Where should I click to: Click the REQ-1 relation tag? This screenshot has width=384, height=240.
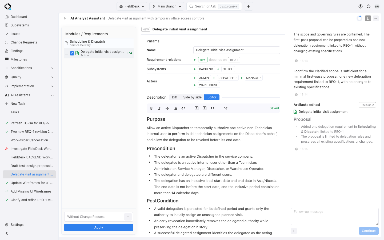pos(234,60)
